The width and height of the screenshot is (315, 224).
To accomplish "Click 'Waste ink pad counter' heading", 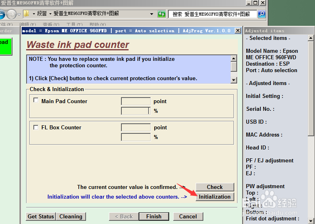I will coord(78,45).
